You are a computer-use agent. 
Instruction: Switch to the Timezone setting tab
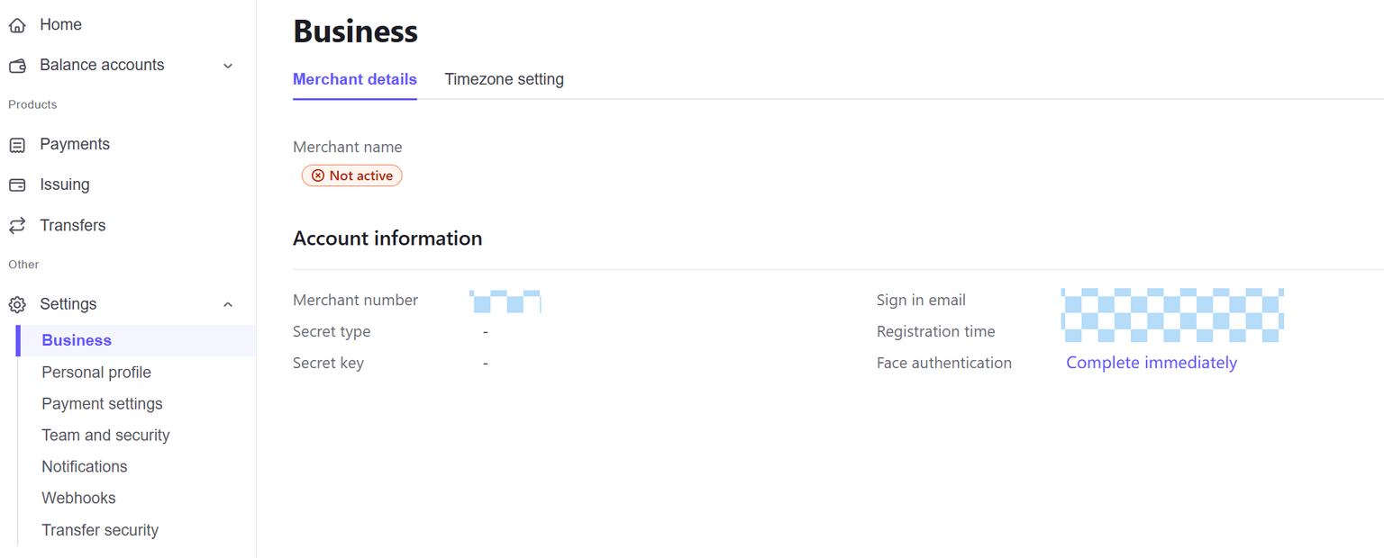point(504,79)
